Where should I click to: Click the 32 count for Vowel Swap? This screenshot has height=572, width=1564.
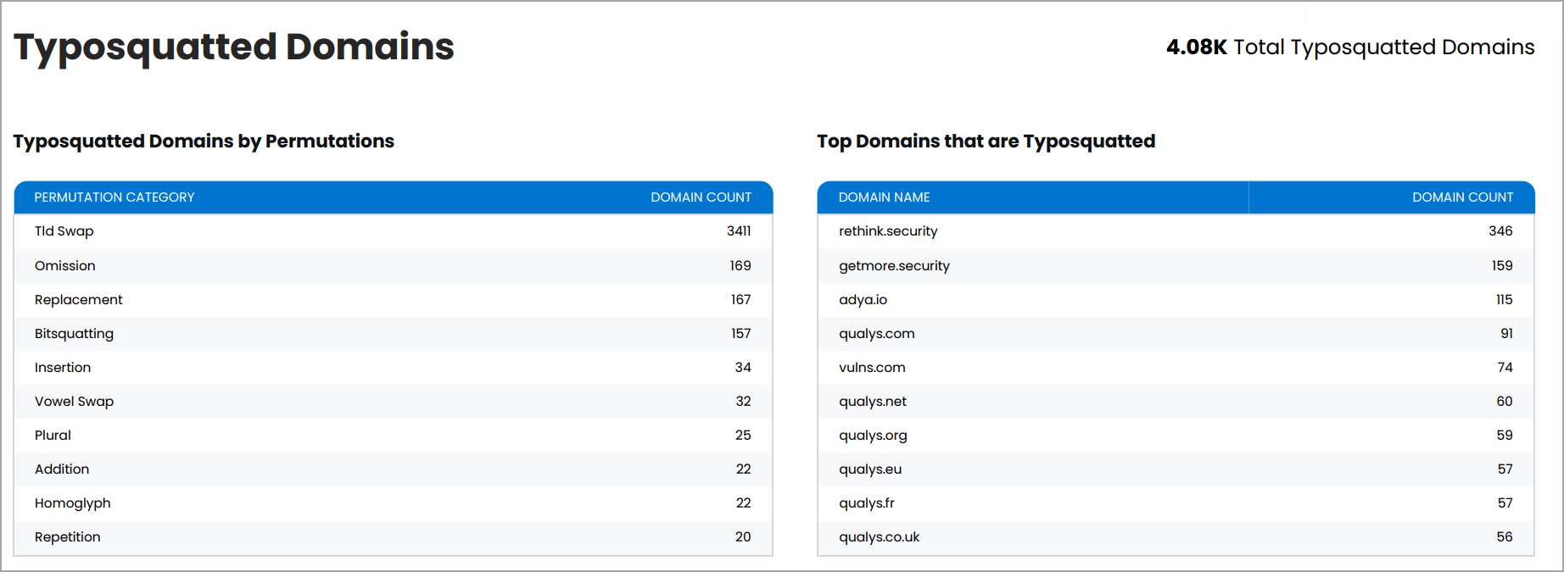point(743,402)
